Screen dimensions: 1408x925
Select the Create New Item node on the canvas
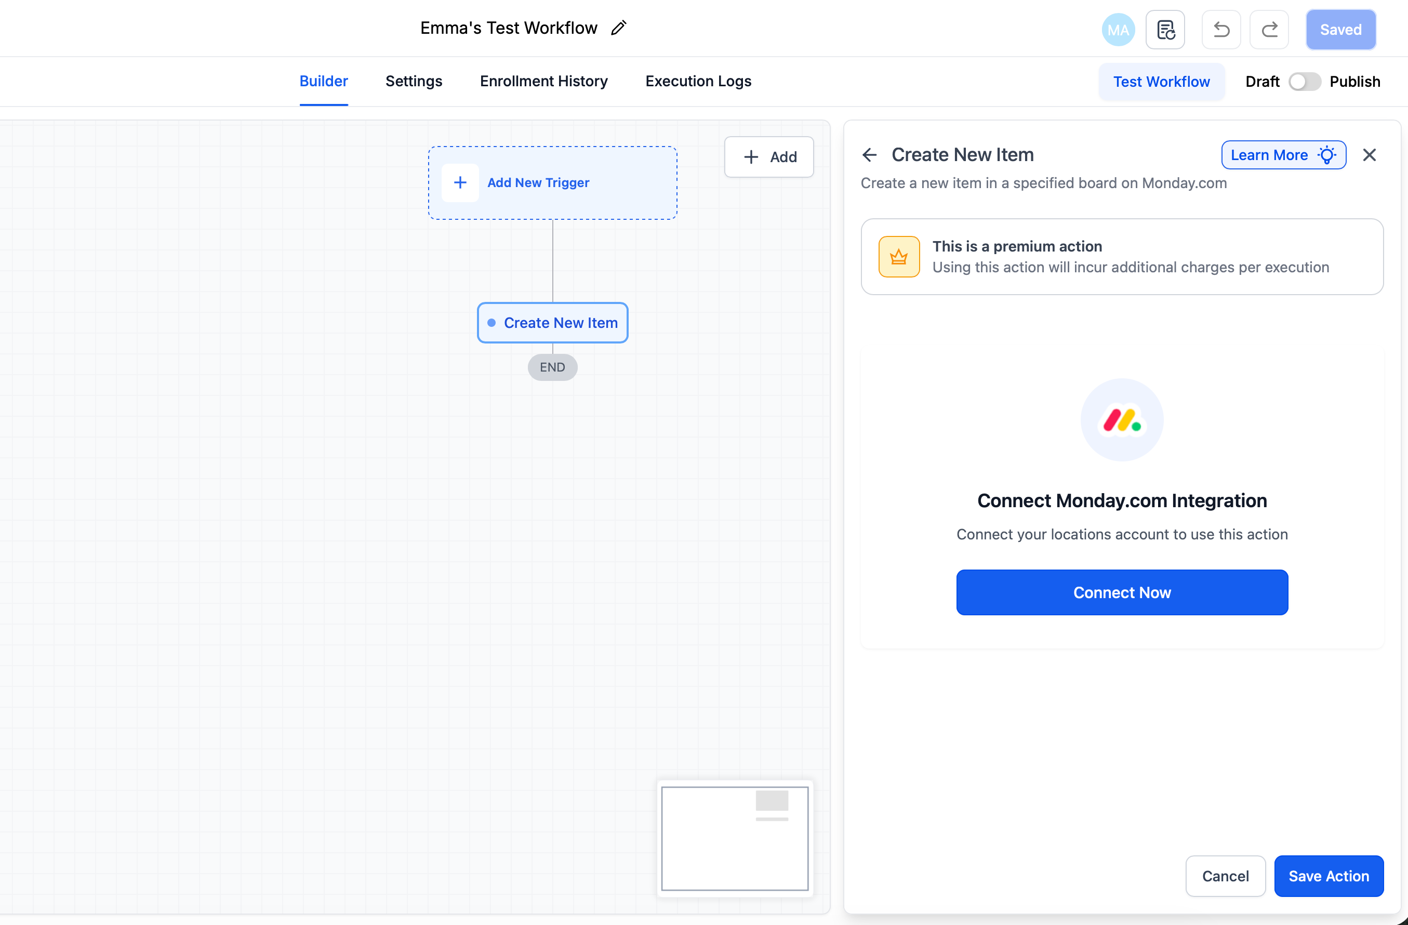[553, 323]
